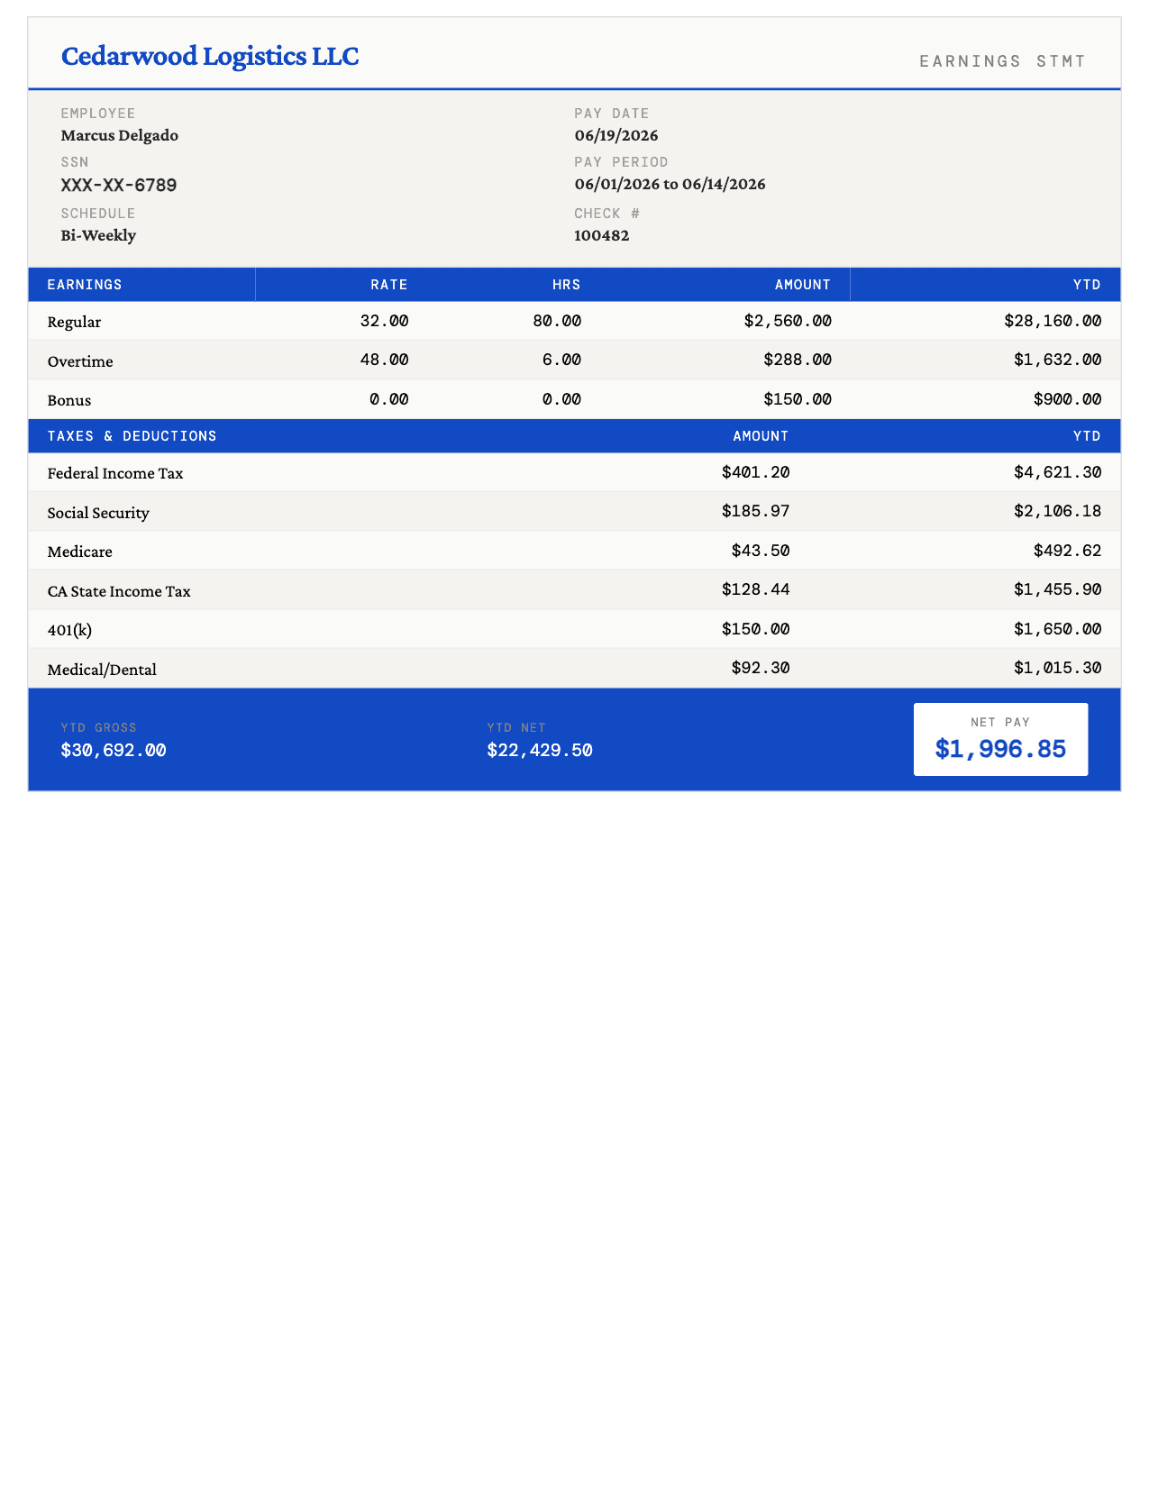
Task: Click the 401(k) row label
Action: (69, 631)
